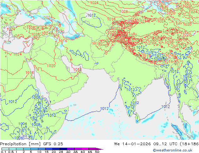Click the '25' legend scale value
The height and width of the screenshot is (153, 199).
tap(61, 152)
